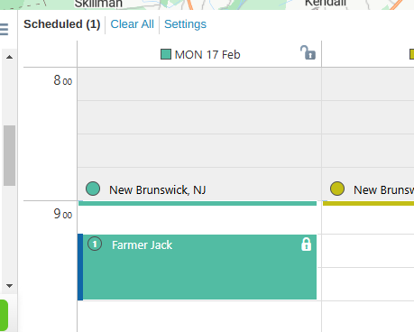The width and height of the screenshot is (414, 332).
Task: Click the yellow square in second day header
Action: 411,54
